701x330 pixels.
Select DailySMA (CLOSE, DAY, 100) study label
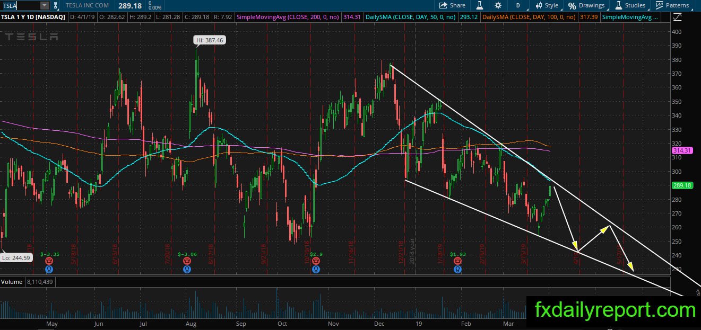(529, 17)
